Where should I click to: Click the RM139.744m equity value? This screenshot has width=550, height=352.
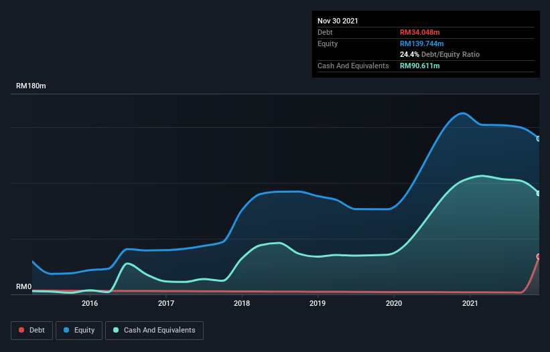(x=421, y=43)
